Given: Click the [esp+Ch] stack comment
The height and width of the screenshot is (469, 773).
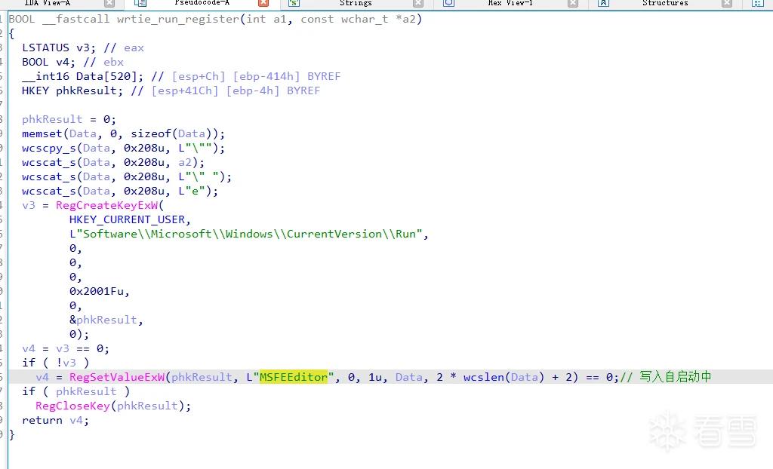Looking at the screenshot, I should coord(199,76).
